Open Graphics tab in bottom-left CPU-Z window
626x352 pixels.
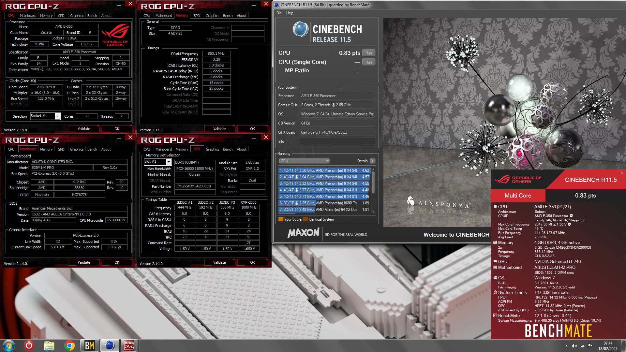(77, 149)
